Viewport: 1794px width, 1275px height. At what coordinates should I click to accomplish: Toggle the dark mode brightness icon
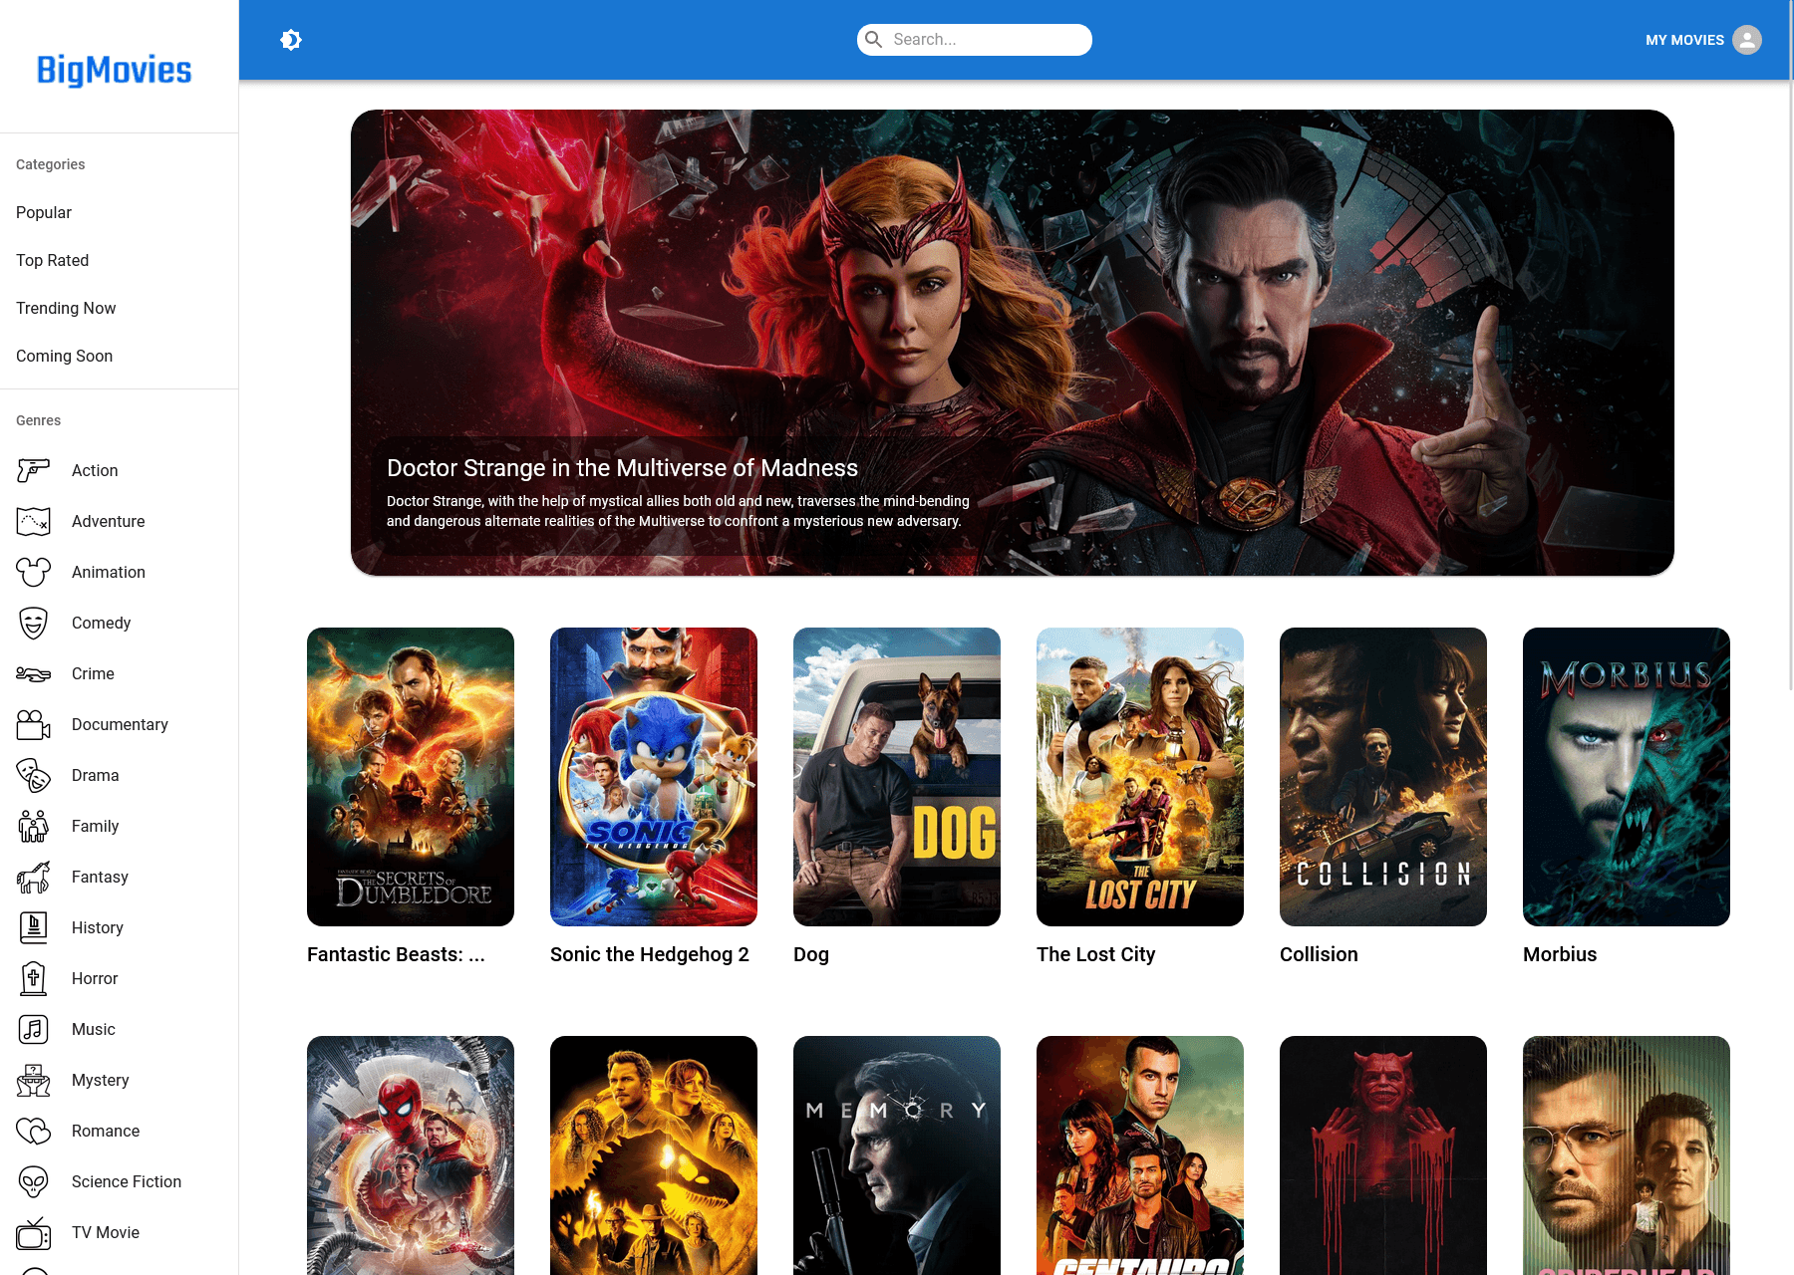pos(291,40)
